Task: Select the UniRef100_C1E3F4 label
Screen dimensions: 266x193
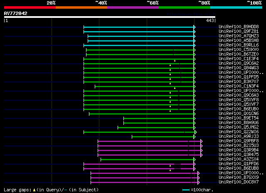Action: coord(239,59)
